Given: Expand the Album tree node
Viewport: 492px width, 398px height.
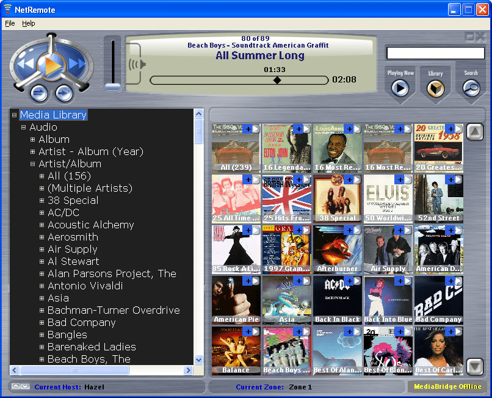Looking at the screenshot, I should tap(32, 139).
